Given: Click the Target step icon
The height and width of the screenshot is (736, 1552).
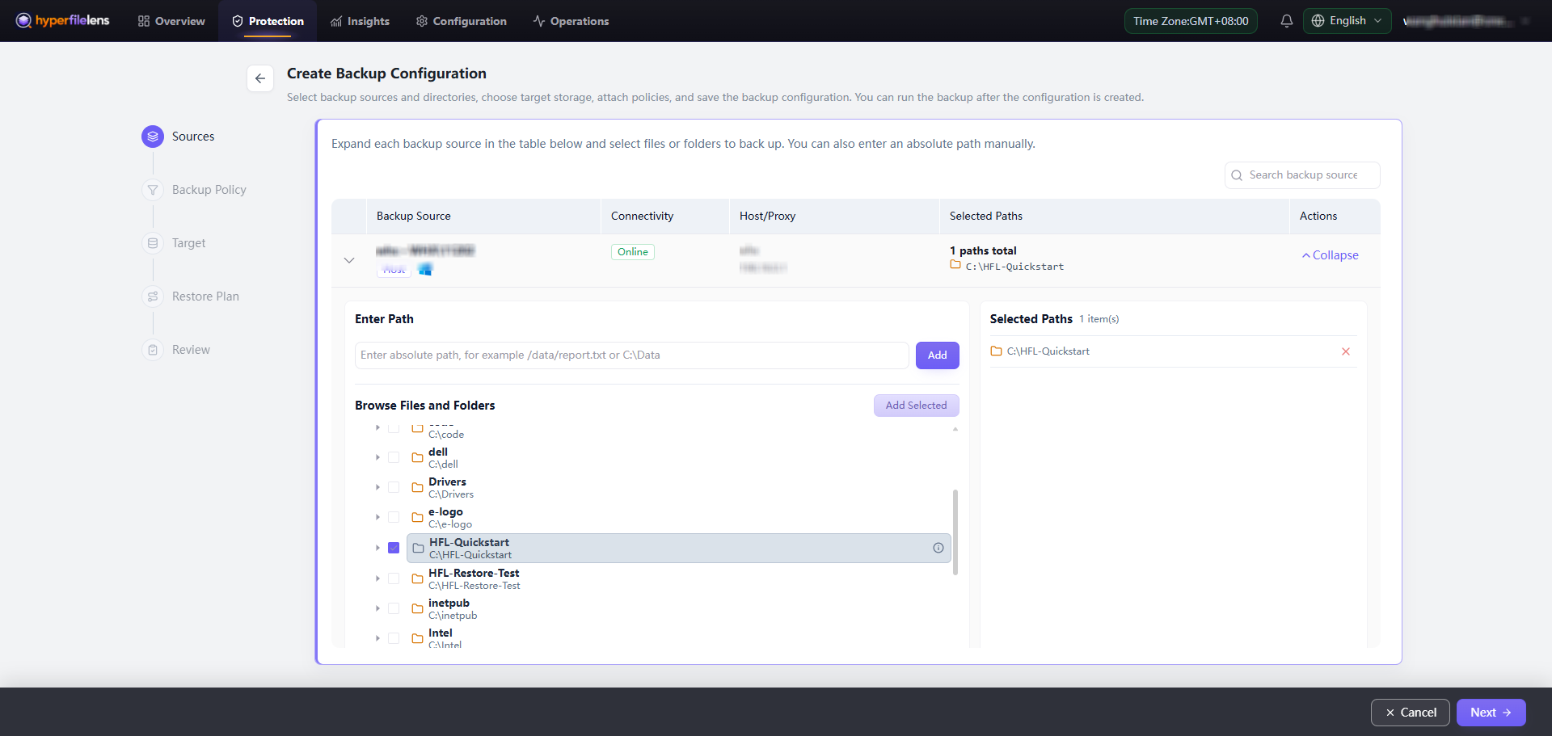Looking at the screenshot, I should [x=153, y=243].
